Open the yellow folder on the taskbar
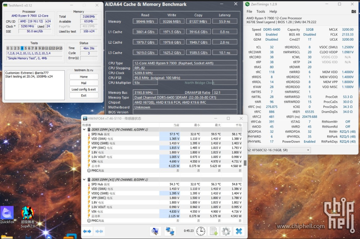The width and height of the screenshot is (360, 239). (7, 237)
